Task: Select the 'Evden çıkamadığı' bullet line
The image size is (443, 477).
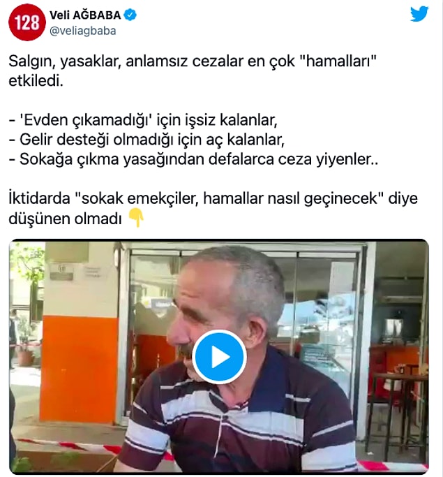Action: (x=143, y=120)
